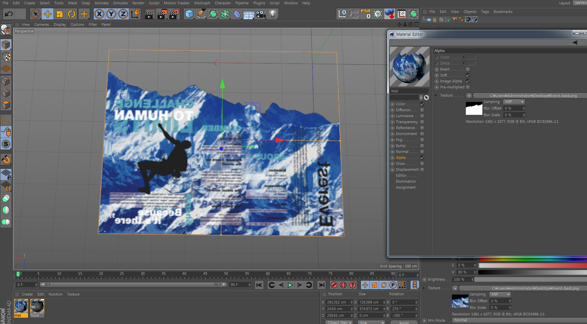587x324 pixels.
Task: Render the active view icon
Action: coord(150,14)
